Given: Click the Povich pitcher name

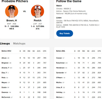Looking at the screenshot, I should tap(37, 21).
